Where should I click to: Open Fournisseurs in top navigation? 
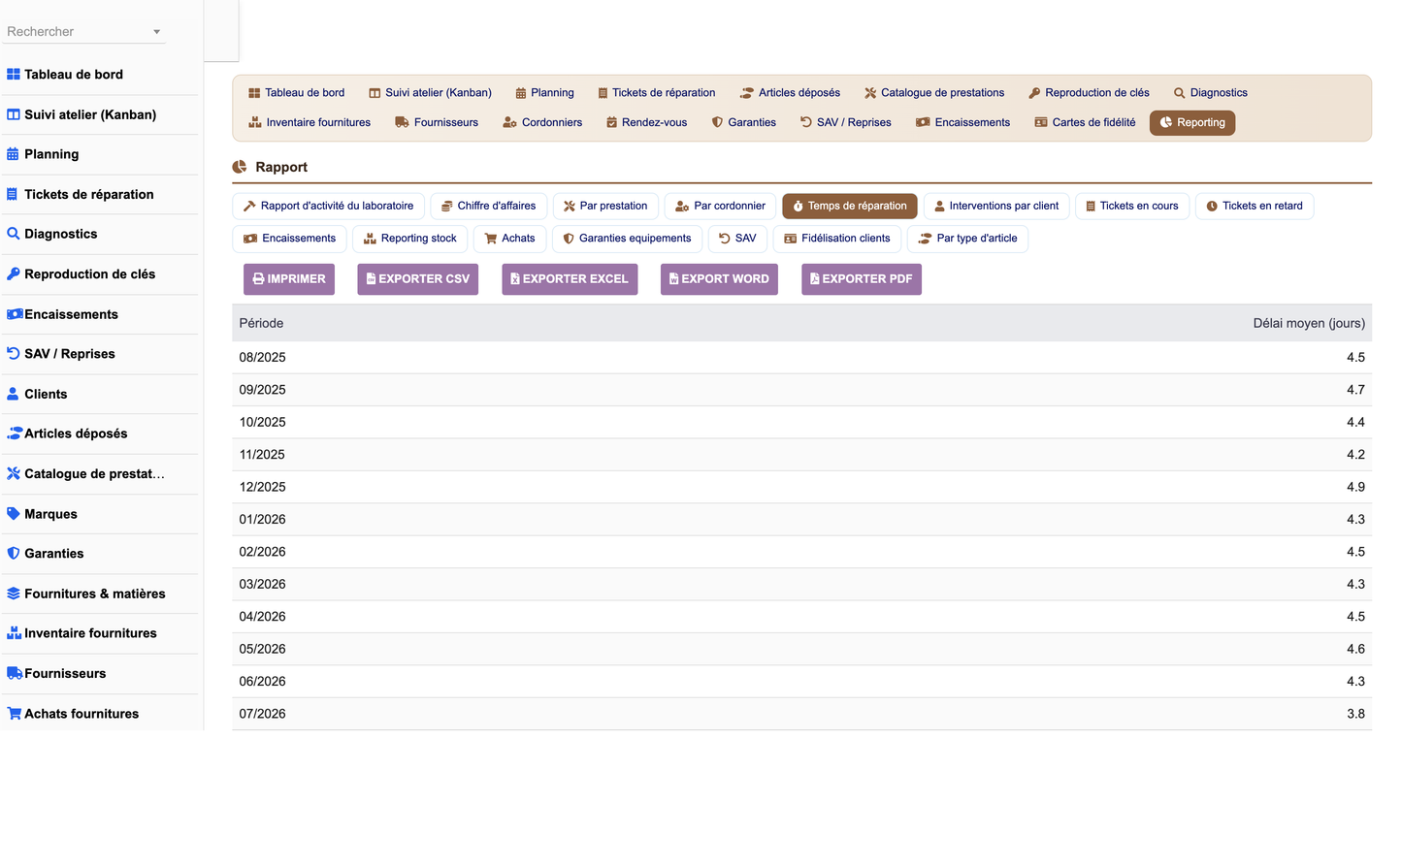tap(437, 123)
